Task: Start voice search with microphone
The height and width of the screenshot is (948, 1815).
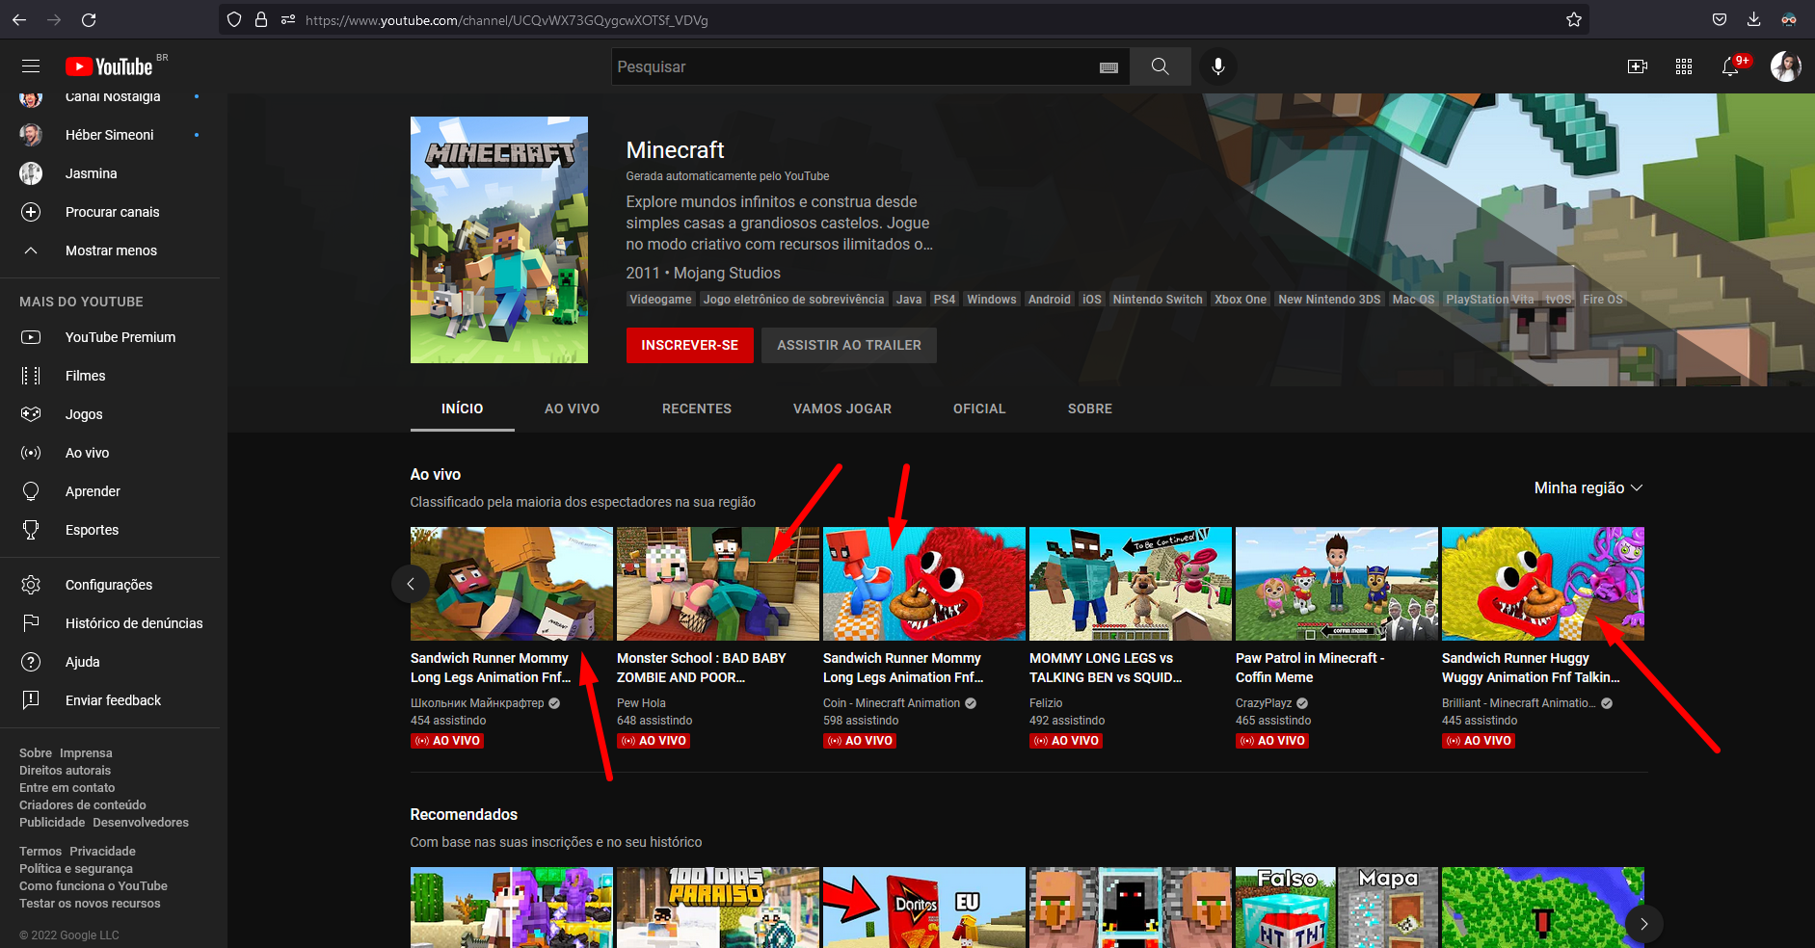Action: [x=1218, y=66]
